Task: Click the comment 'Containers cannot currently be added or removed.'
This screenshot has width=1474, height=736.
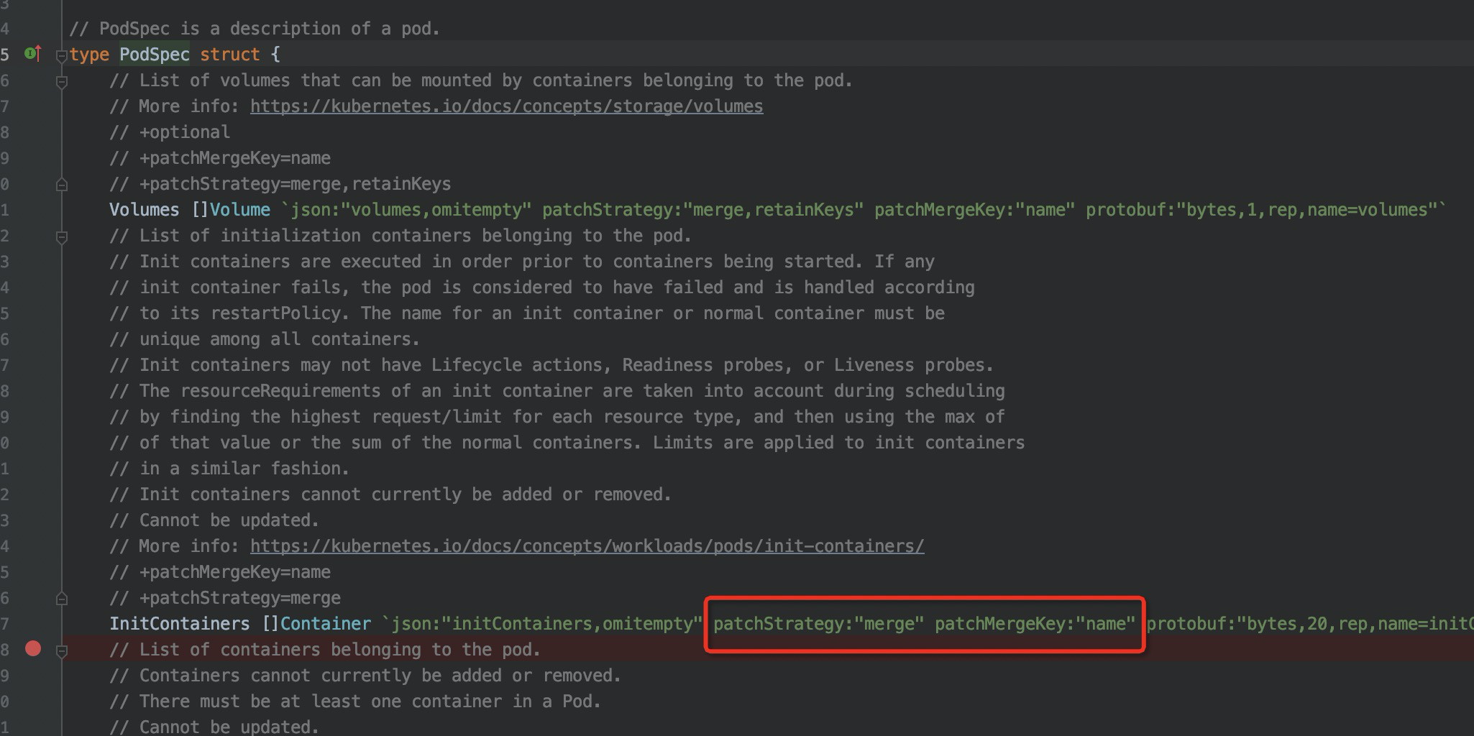Action: 365,676
